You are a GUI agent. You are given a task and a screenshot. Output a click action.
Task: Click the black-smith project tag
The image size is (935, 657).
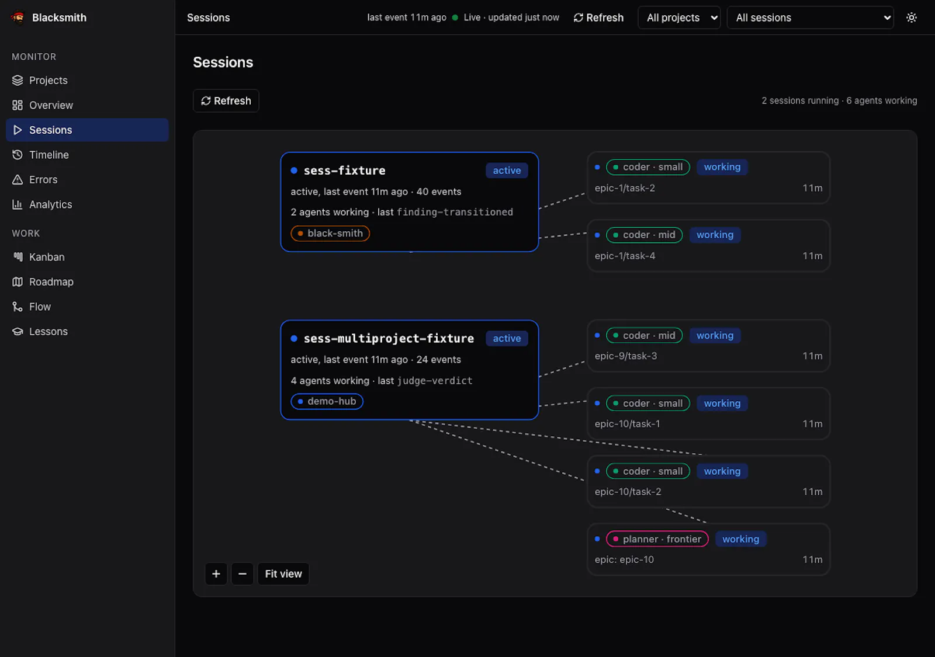tap(330, 234)
